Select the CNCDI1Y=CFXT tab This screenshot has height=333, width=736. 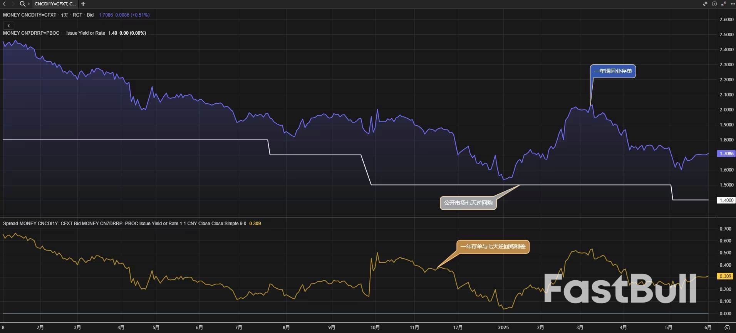pyautogui.click(x=55, y=4)
